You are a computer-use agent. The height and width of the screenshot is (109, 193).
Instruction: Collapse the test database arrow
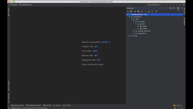(x=131, y=19)
